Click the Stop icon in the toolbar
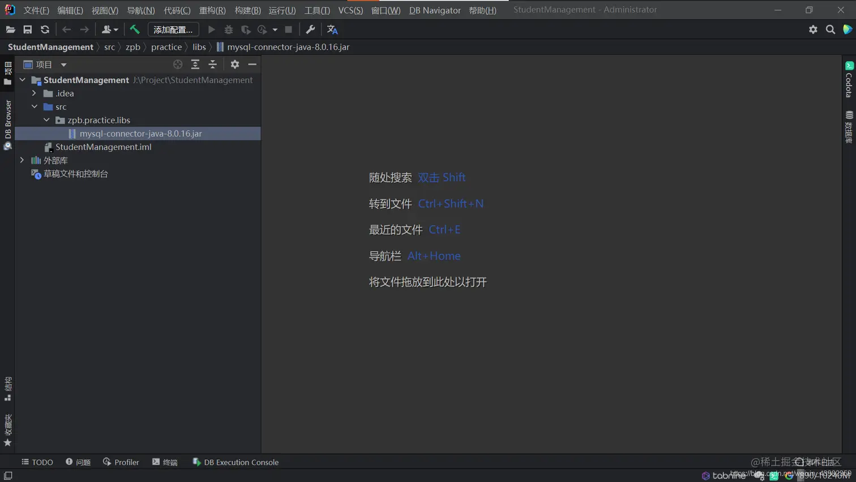The image size is (856, 482). coord(289,29)
